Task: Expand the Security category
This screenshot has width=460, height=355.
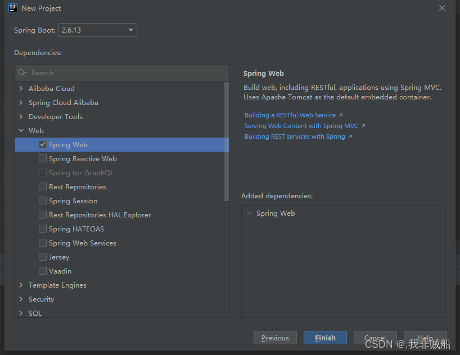Action: pos(21,299)
